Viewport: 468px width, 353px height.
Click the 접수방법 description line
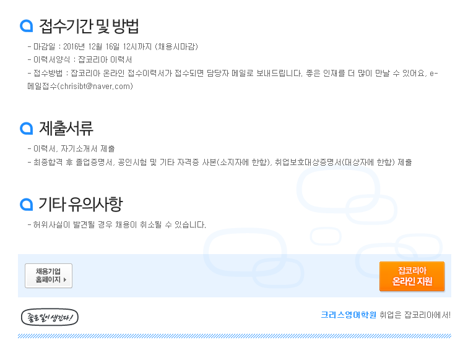pyautogui.click(x=233, y=80)
